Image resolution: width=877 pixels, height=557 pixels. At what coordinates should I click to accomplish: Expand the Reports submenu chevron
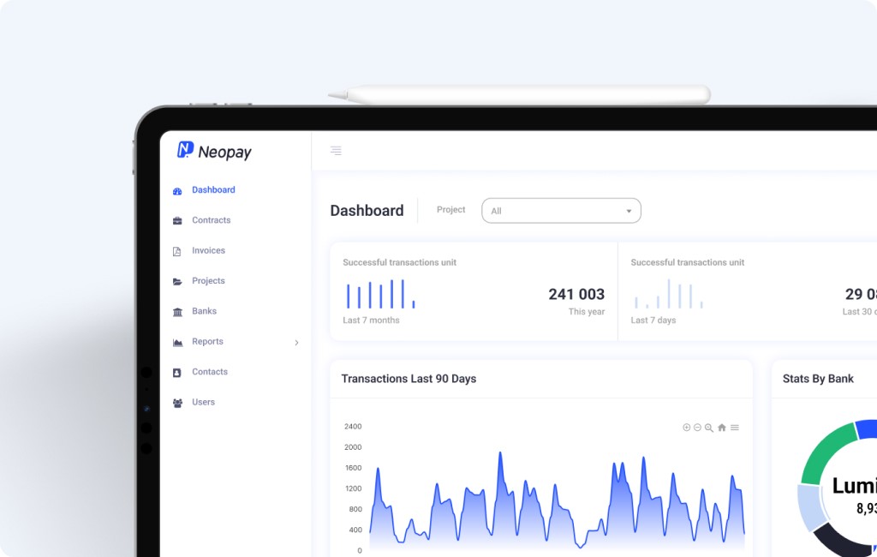tap(296, 342)
